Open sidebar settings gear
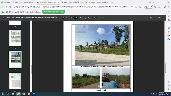This screenshot has width=171, height=96. (169, 89)
